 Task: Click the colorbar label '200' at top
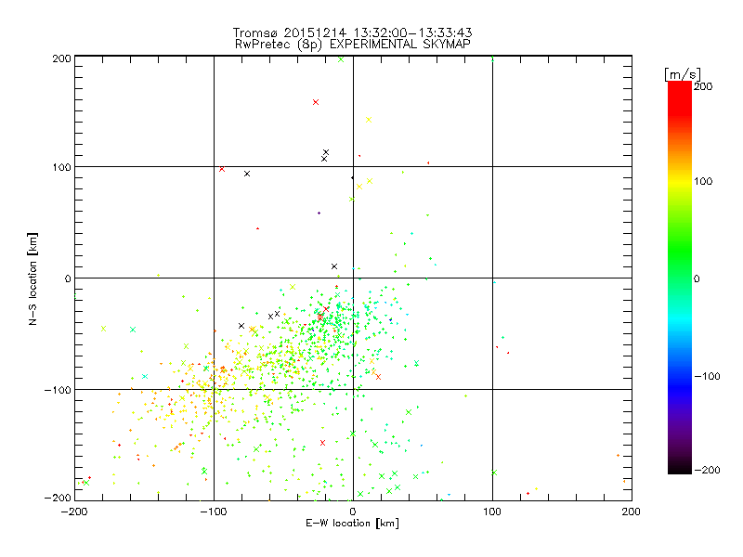pyautogui.click(x=703, y=86)
